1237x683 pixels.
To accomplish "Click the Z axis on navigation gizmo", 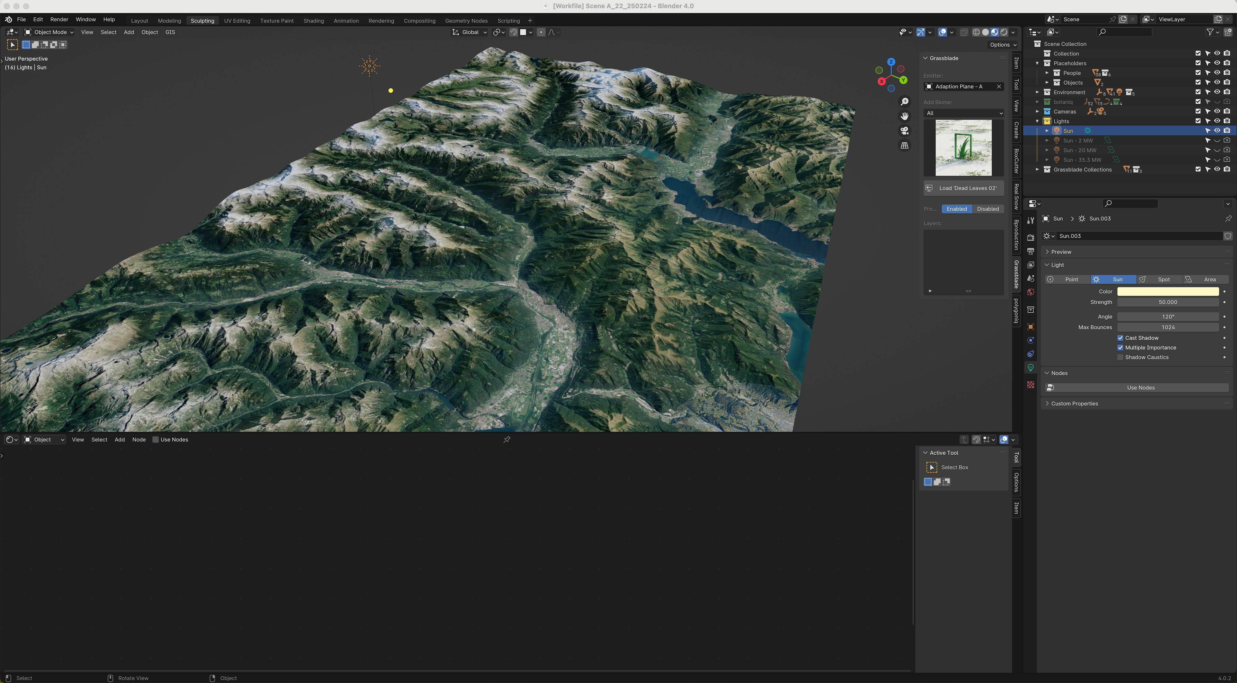I will pyautogui.click(x=891, y=62).
